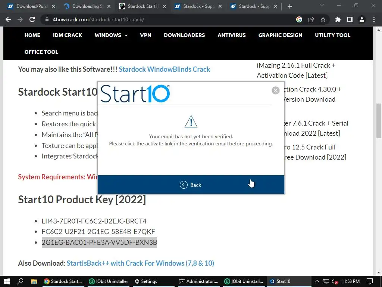The image size is (382, 287).
Task: Click the 11:53 PM clock
Action: pyautogui.click(x=351, y=281)
